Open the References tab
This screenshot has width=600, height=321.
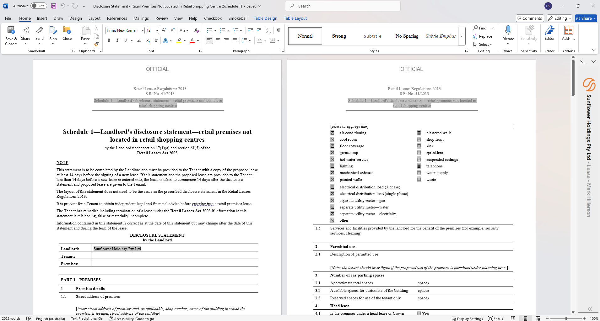[x=117, y=18]
